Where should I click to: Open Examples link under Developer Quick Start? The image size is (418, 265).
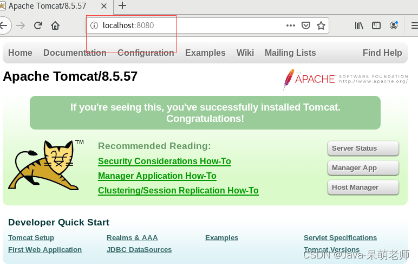222,237
